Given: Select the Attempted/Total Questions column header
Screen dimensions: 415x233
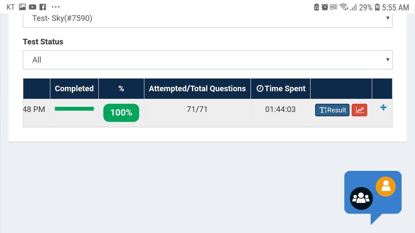Looking at the screenshot, I should coord(197,89).
